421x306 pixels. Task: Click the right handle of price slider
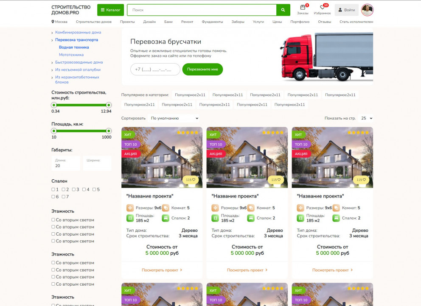point(109,105)
